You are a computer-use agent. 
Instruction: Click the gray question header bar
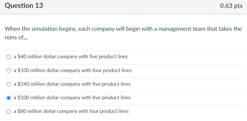tap(123, 6)
